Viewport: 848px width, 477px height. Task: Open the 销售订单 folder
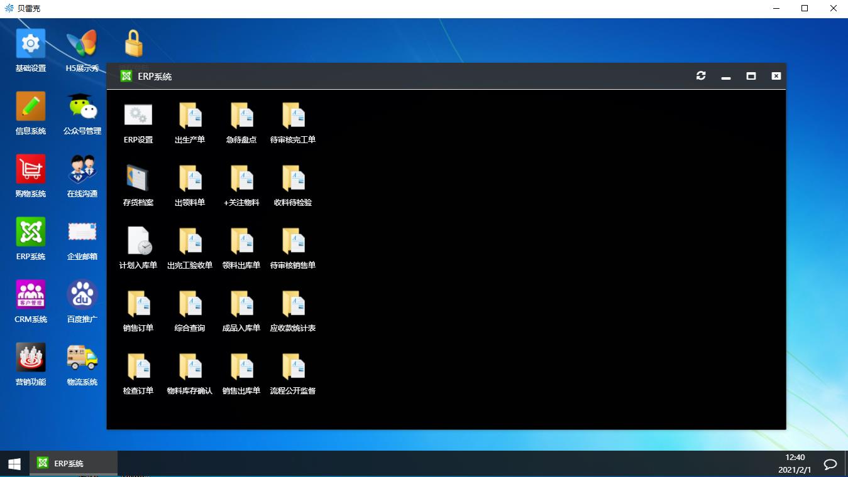(138, 304)
